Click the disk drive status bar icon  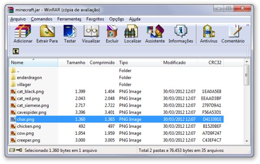click(12, 150)
